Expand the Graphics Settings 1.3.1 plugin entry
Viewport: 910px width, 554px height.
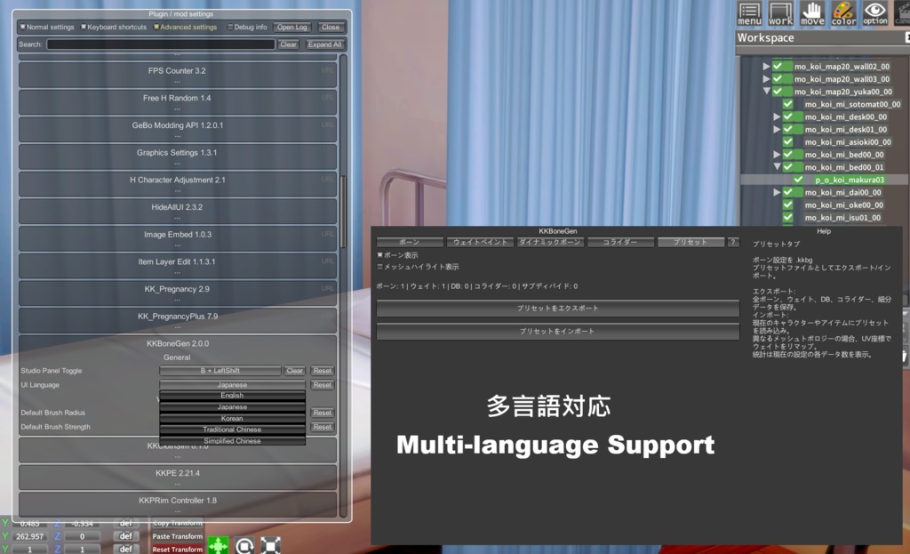pos(178,157)
